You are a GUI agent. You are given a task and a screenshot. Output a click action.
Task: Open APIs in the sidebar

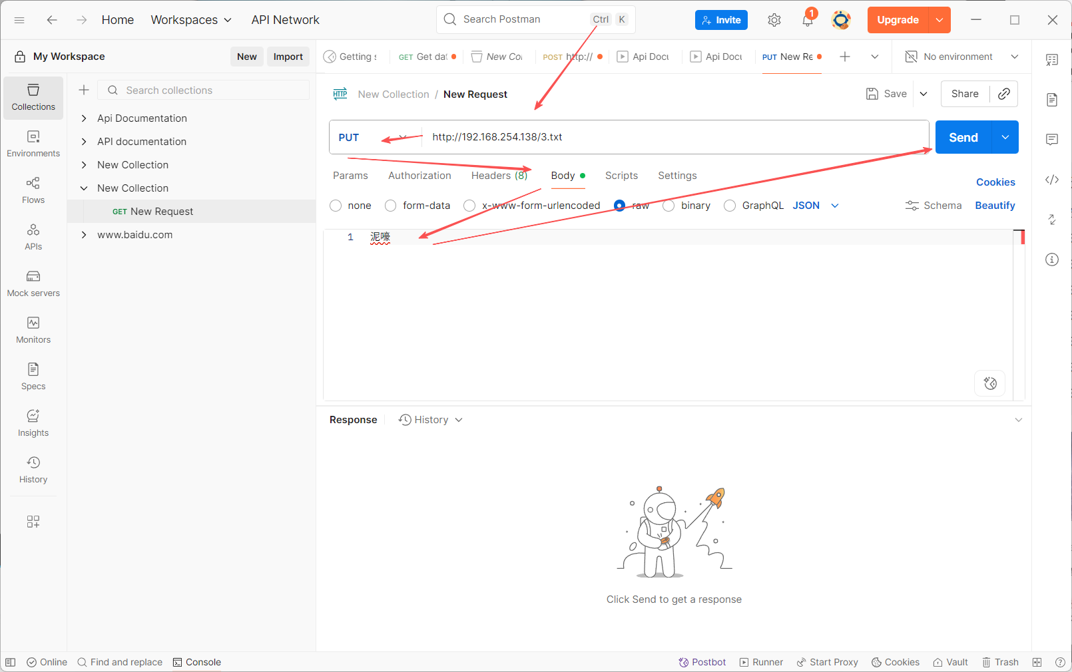coord(33,238)
